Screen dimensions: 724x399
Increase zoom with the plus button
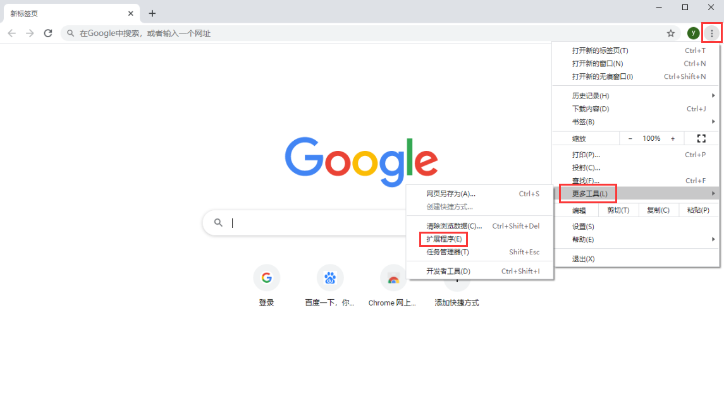coord(673,138)
